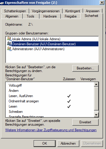Click the permissions list scroll down arrow

click(x=96, y=115)
